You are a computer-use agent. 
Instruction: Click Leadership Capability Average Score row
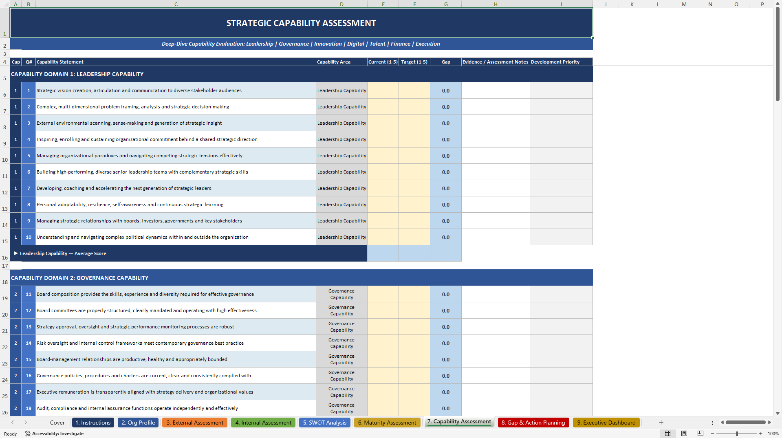[x=189, y=253]
